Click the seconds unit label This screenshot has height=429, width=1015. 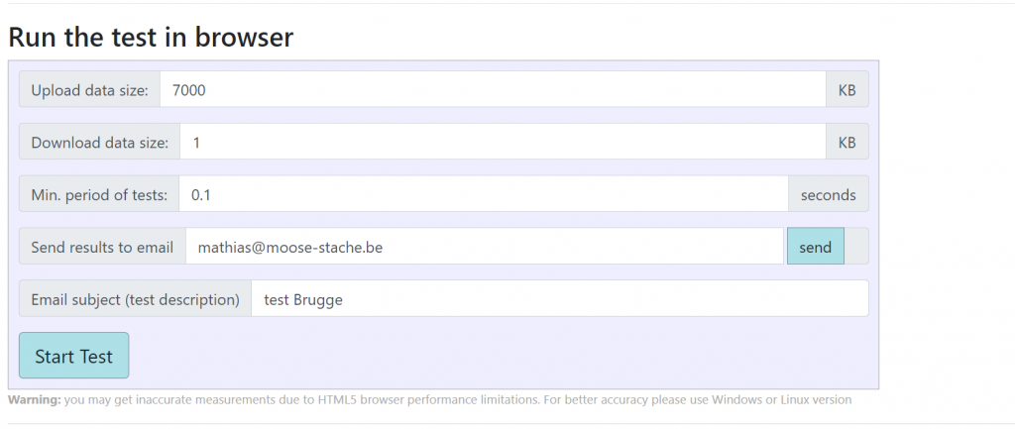coord(828,195)
